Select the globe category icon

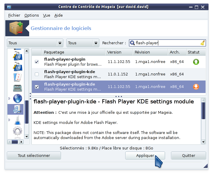coord(18,98)
